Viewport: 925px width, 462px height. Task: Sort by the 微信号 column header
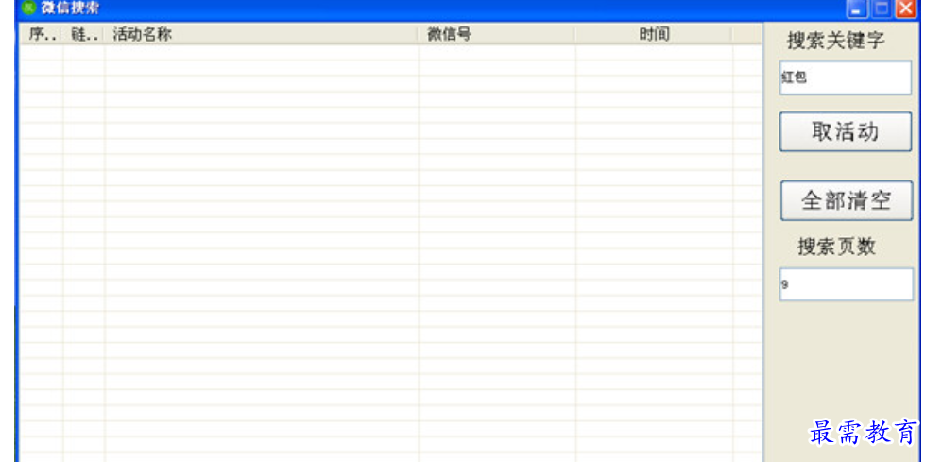click(x=497, y=34)
